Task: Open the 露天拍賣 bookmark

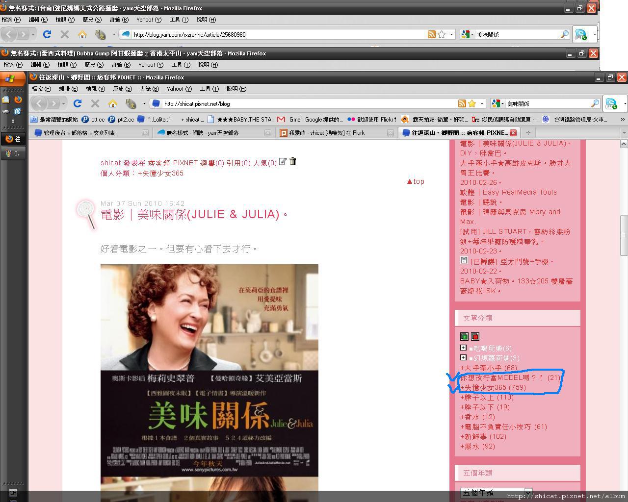Action: [x=435, y=119]
